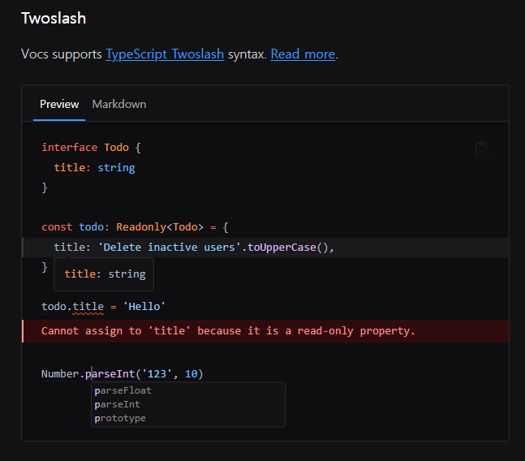This screenshot has height=461, width=525.
Task: Copy the code block via the clipboard icon
Action: point(481,149)
